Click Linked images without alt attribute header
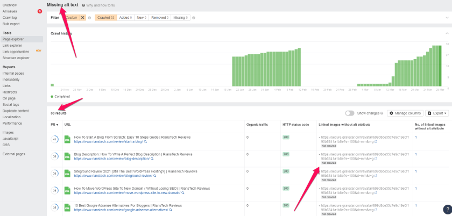Image resolution: width=452 pixels, height=216 pixels. 344,125
